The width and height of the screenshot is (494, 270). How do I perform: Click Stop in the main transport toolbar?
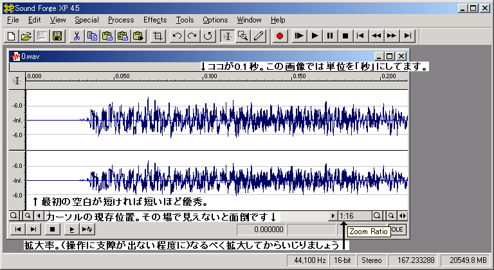345,36
